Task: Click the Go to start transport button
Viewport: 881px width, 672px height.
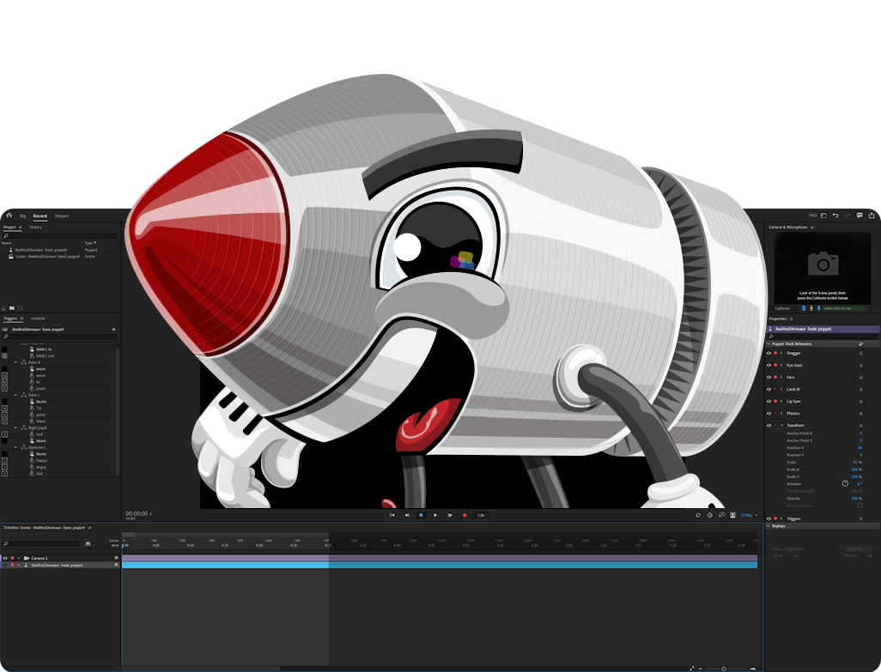Action: point(392,515)
